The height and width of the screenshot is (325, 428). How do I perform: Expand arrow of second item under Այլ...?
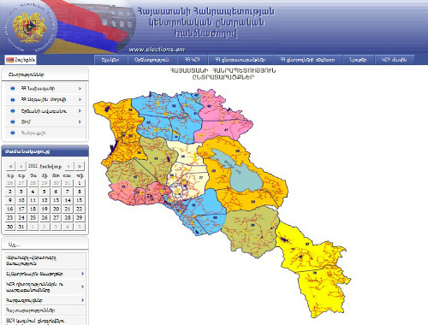tap(82, 274)
